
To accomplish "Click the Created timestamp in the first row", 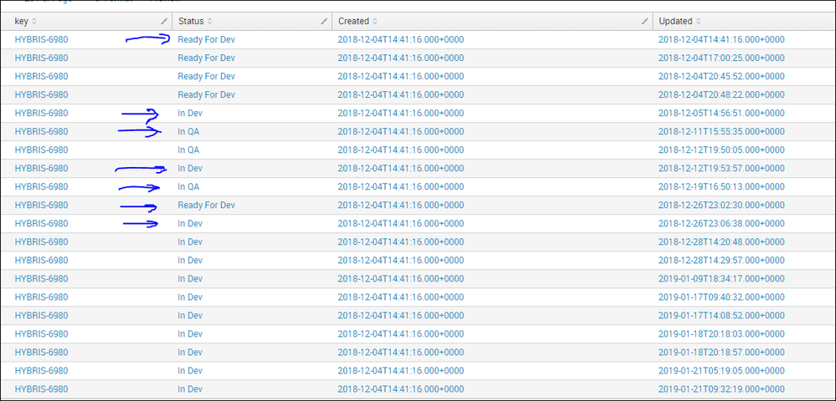I will click(x=400, y=39).
